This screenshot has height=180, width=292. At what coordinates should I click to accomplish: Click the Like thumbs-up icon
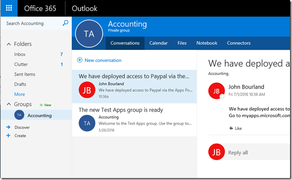231,128
